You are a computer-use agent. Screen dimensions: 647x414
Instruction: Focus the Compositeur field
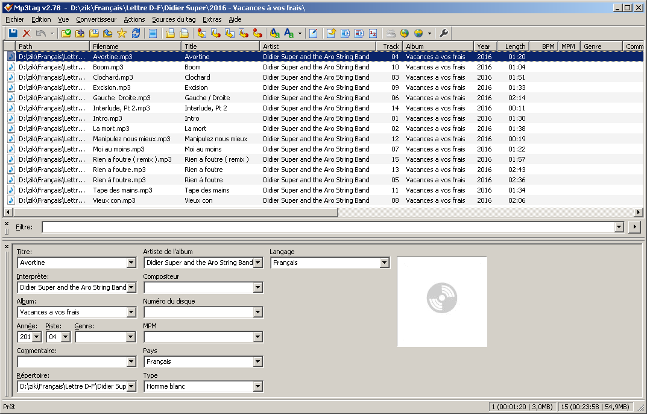coord(198,288)
